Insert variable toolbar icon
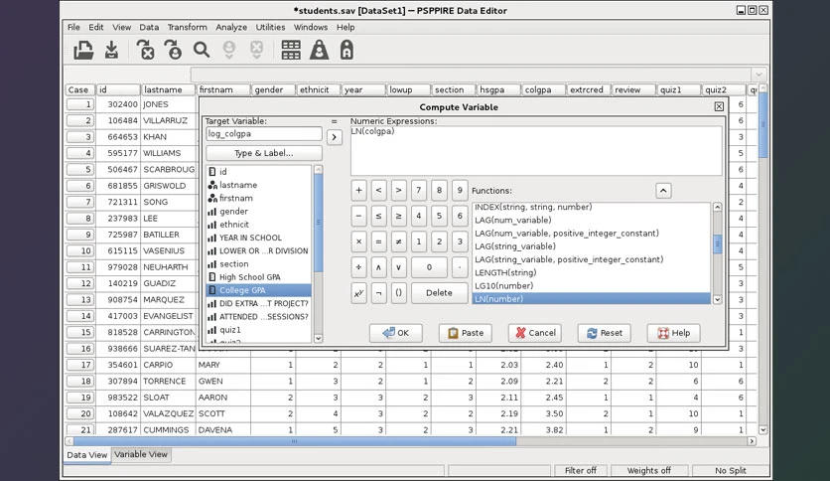This screenshot has width=830, height=481. pyautogui.click(x=257, y=51)
